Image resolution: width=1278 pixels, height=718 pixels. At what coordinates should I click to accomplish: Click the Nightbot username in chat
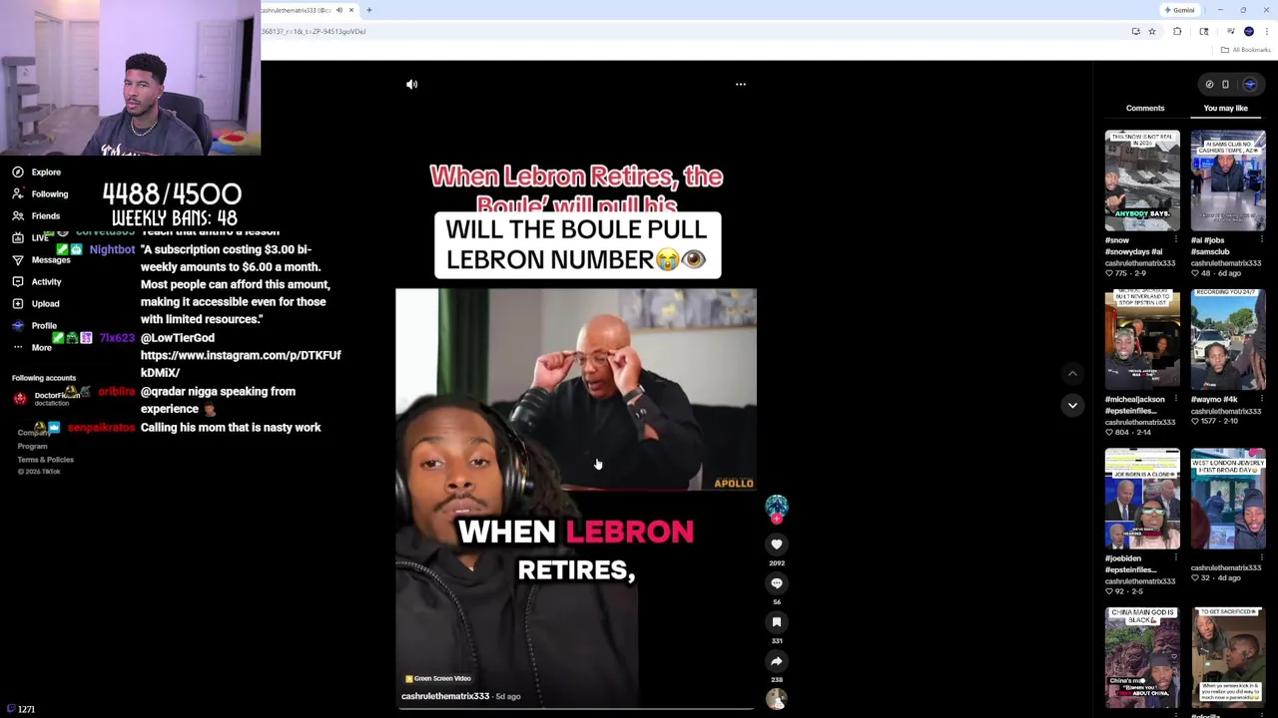pyautogui.click(x=112, y=249)
